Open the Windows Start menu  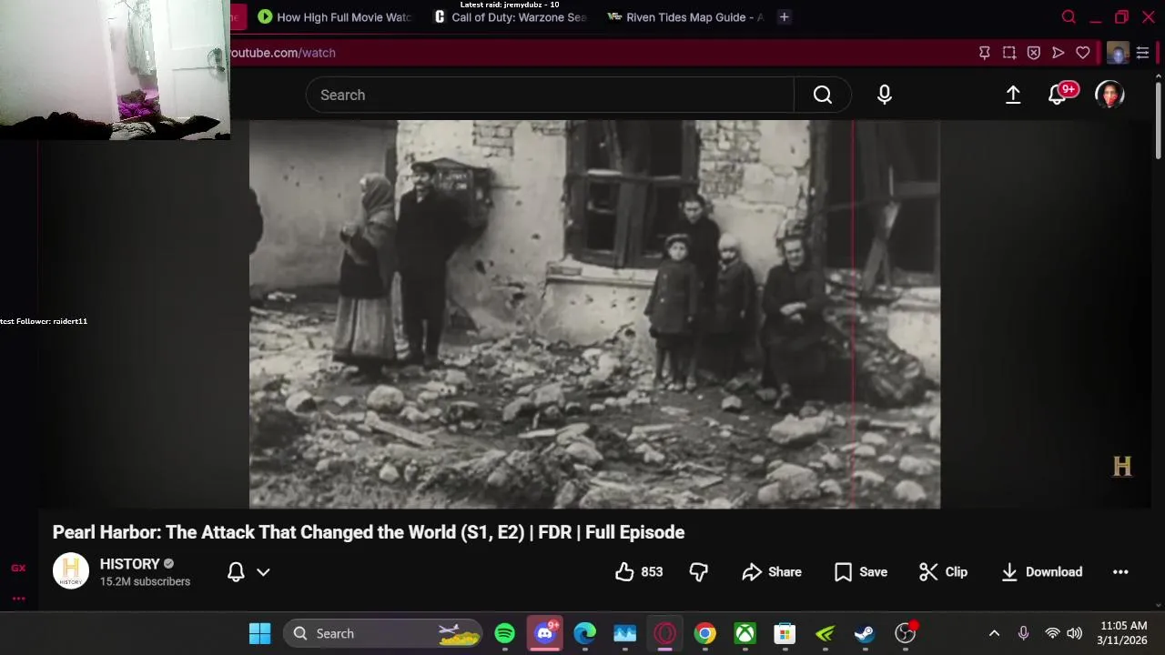tap(259, 633)
